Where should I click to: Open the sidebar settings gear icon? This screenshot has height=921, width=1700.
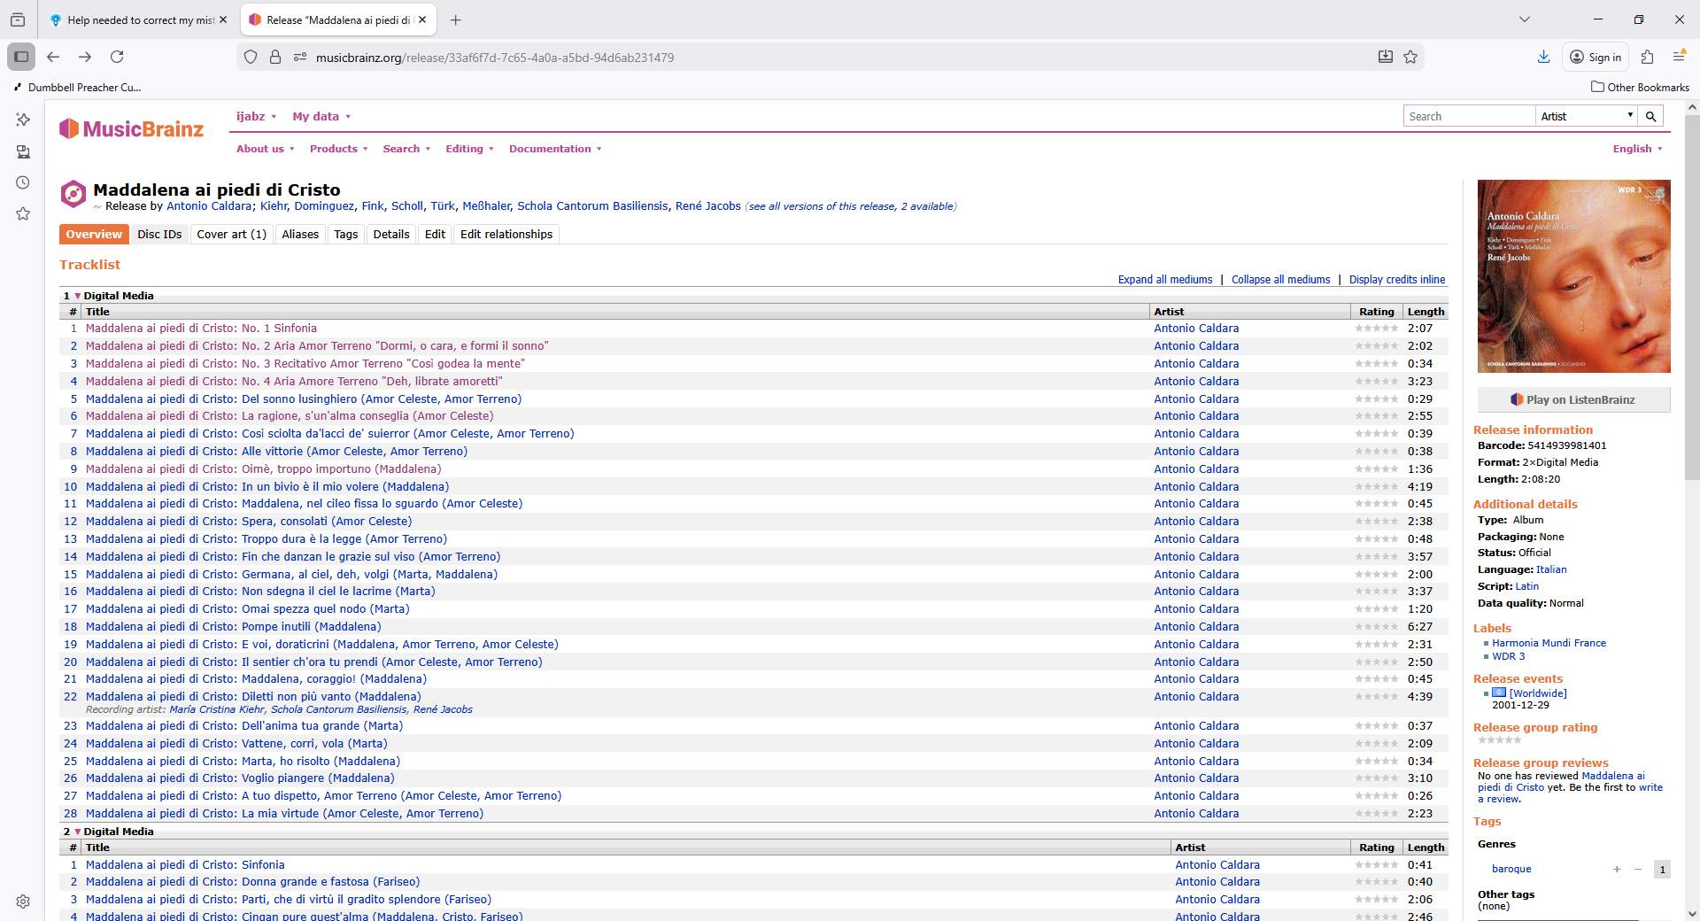click(23, 902)
